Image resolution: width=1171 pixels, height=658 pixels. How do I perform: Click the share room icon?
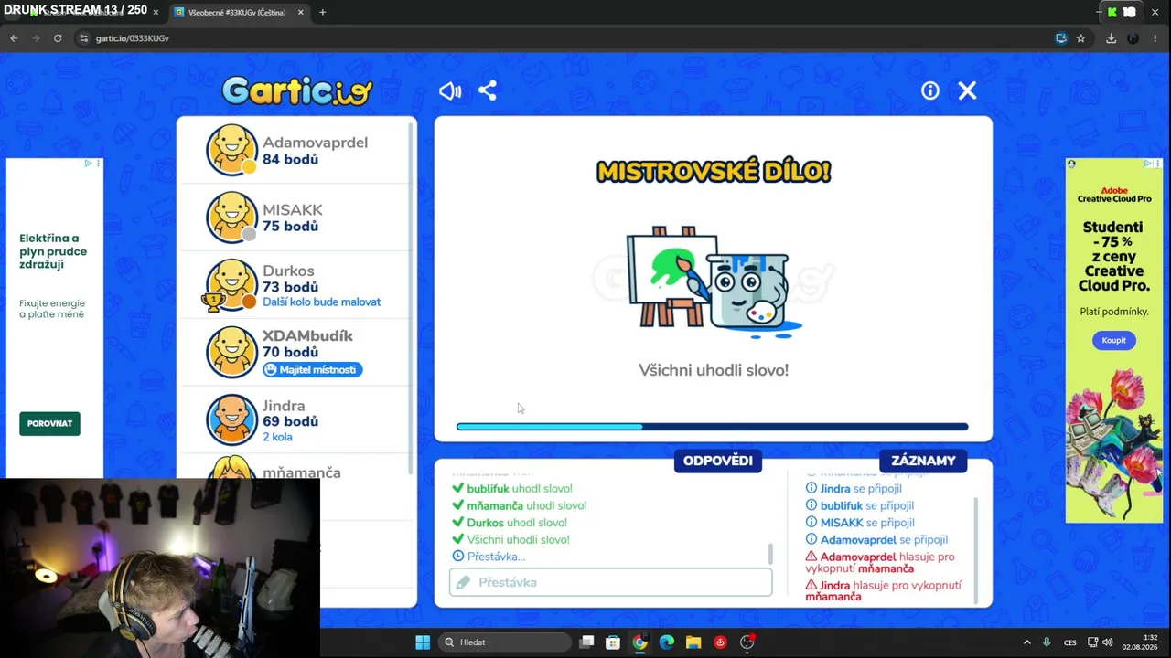(x=488, y=90)
